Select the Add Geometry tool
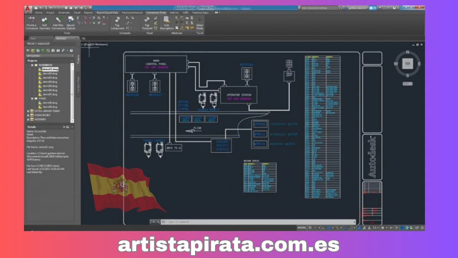The width and height of the screenshot is (458, 258). 45,23
